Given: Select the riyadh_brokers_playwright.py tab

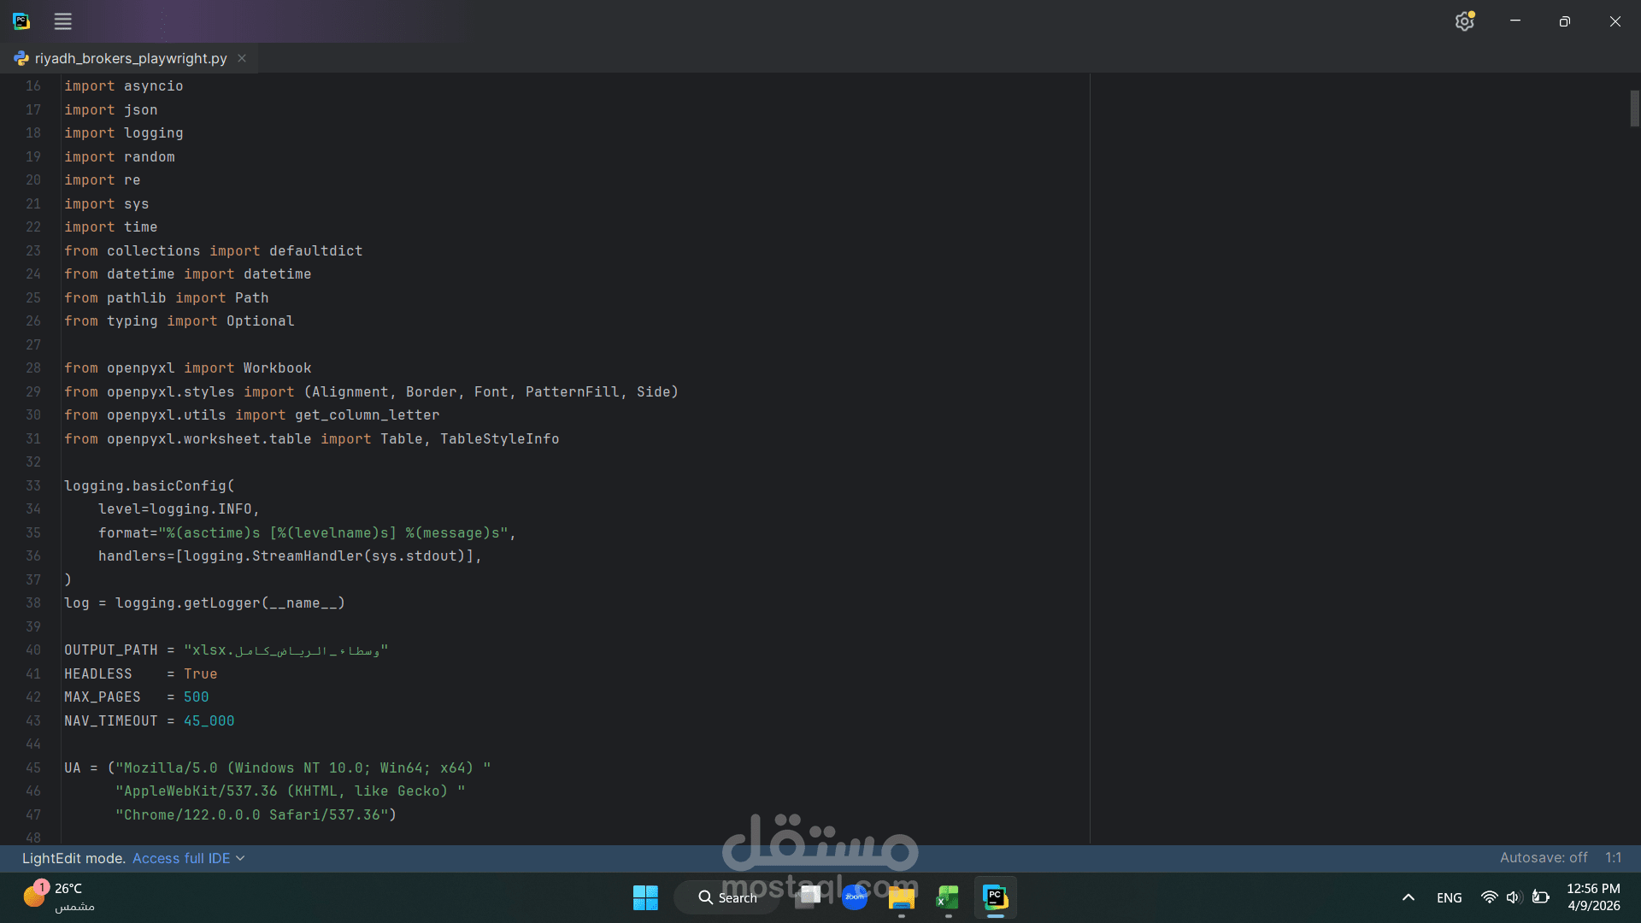Looking at the screenshot, I should [130, 58].
